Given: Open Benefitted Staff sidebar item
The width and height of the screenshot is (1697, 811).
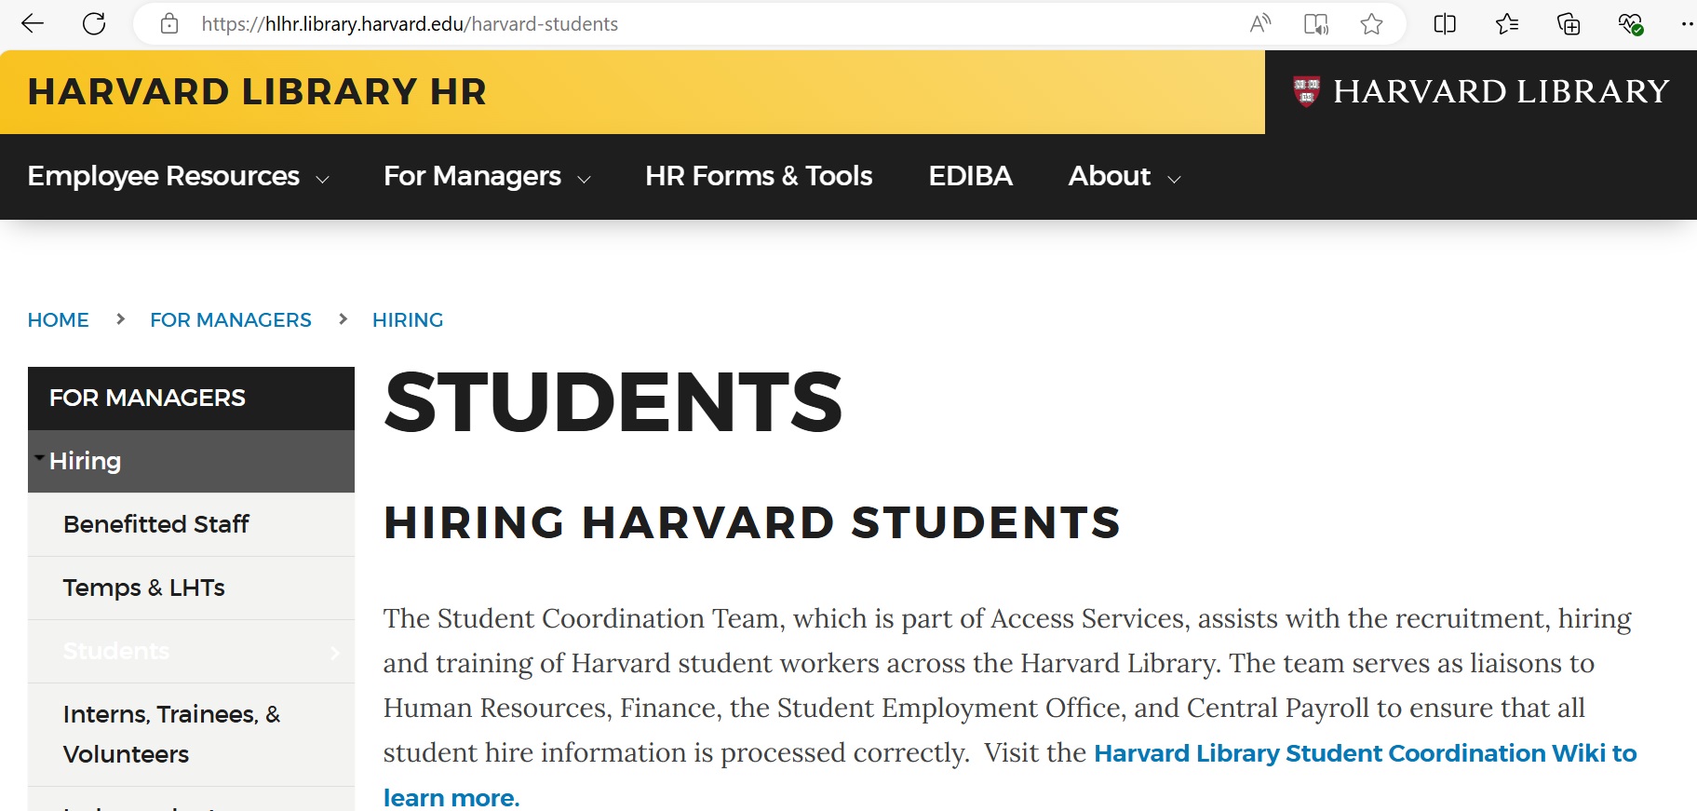Looking at the screenshot, I should (191, 524).
